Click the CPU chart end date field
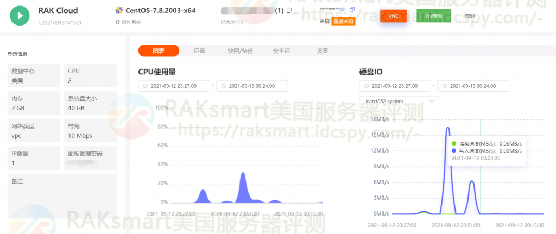556x234 pixels. click(x=252, y=86)
